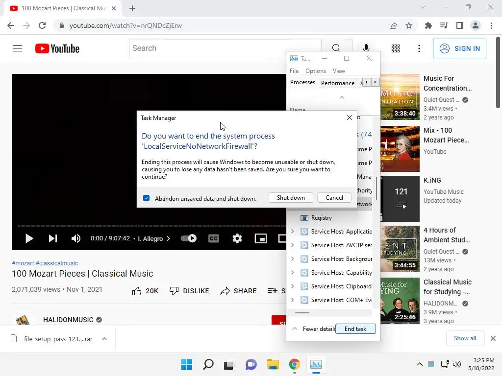Expand Service Host: Background row

coord(292,259)
